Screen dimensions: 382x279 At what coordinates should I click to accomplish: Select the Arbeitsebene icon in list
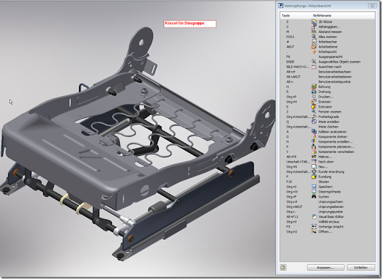314,46
